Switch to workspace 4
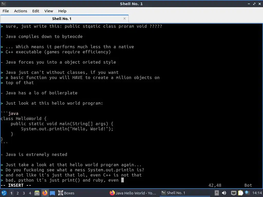This screenshot has height=197, width=263. tap(30, 193)
